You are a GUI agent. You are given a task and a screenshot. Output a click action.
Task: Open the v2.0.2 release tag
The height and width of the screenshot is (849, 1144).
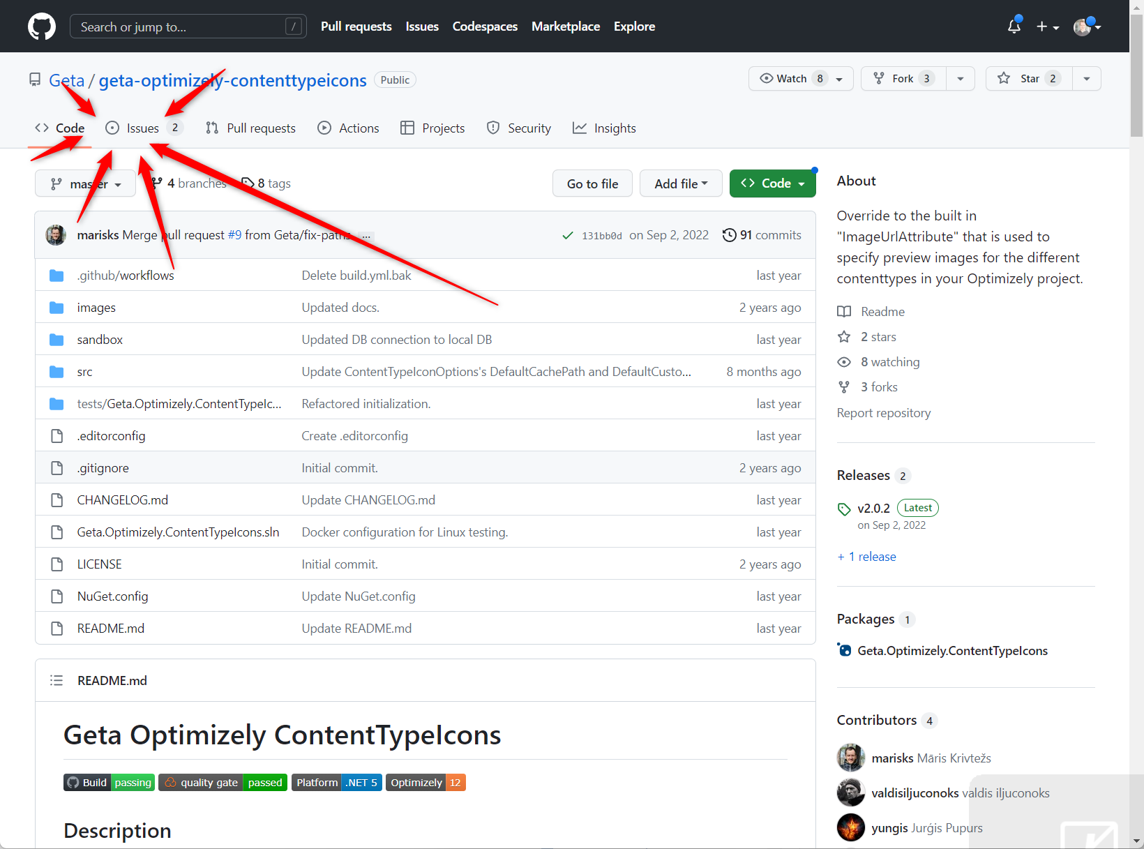pyautogui.click(x=873, y=508)
